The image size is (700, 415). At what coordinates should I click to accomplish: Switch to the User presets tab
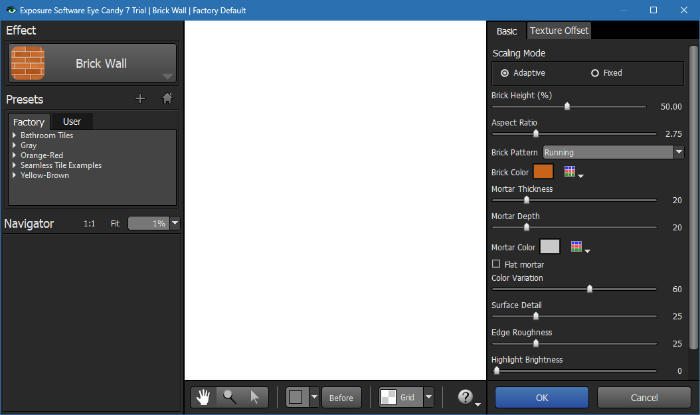pyautogui.click(x=72, y=122)
